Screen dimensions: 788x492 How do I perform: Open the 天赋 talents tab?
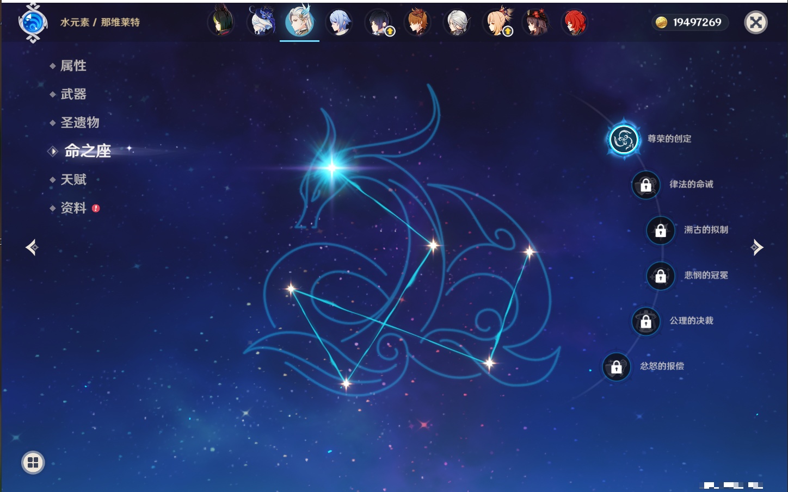(73, 179)
